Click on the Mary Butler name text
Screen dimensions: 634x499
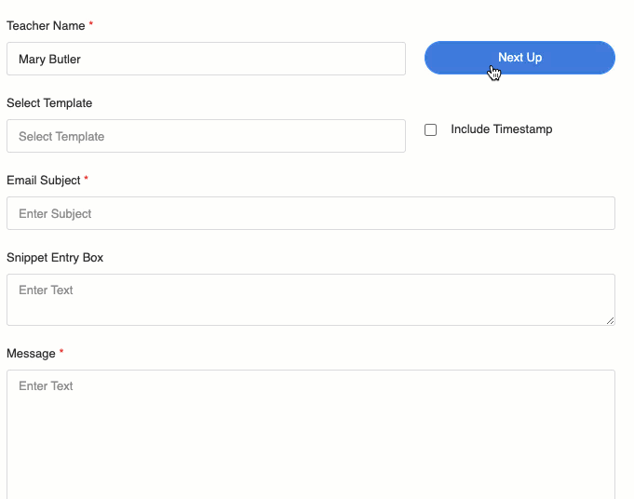(x=49, y=59)
